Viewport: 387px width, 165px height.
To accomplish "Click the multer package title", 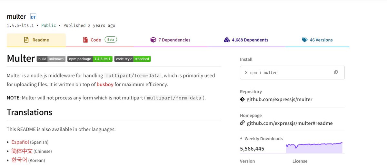I will (x=16, y=16).
